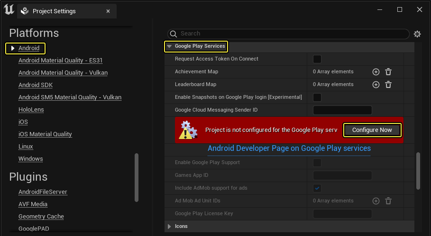
Task: Click the settings panel vertical scrollbar
Action: click(x=418, y=171)
